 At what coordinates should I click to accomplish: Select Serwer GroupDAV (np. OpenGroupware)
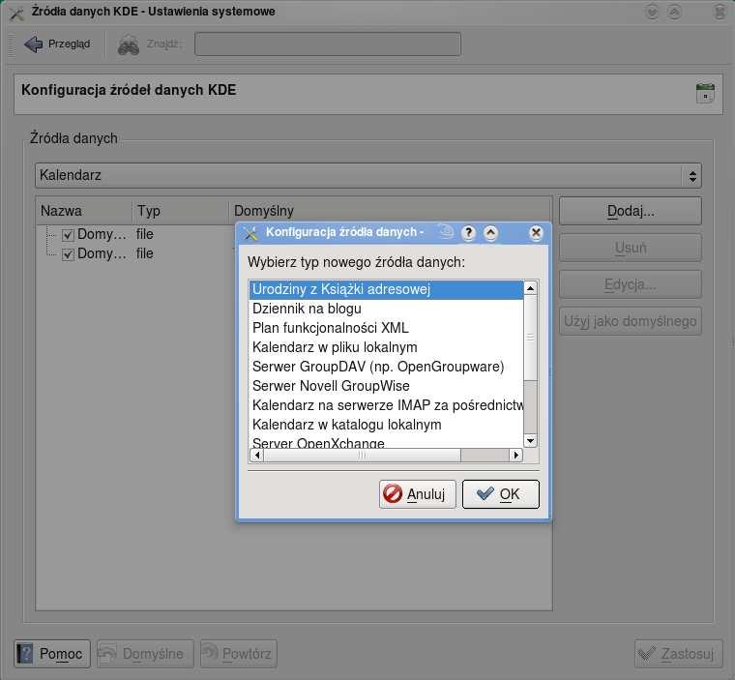pyautogui.click(x=386, y=367)
